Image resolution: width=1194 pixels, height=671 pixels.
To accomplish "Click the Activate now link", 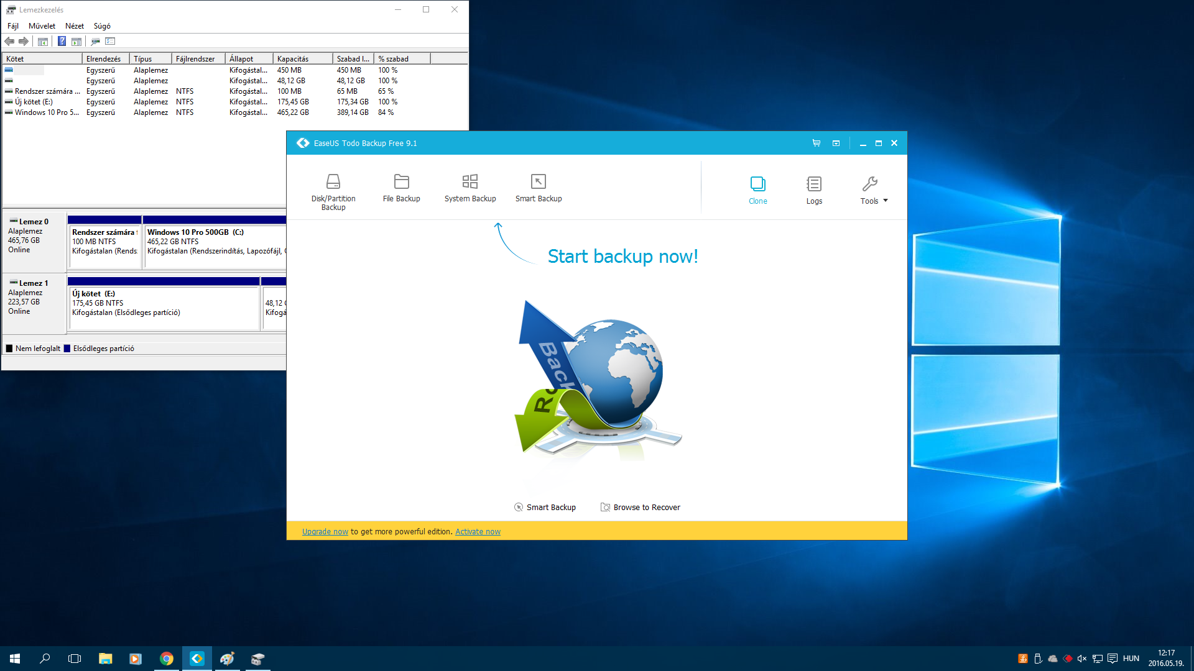I will point(478,532).
